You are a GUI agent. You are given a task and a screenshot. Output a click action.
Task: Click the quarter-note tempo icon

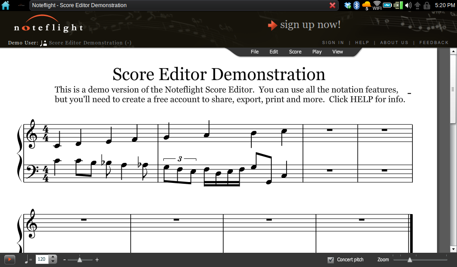tap(27, 259)
